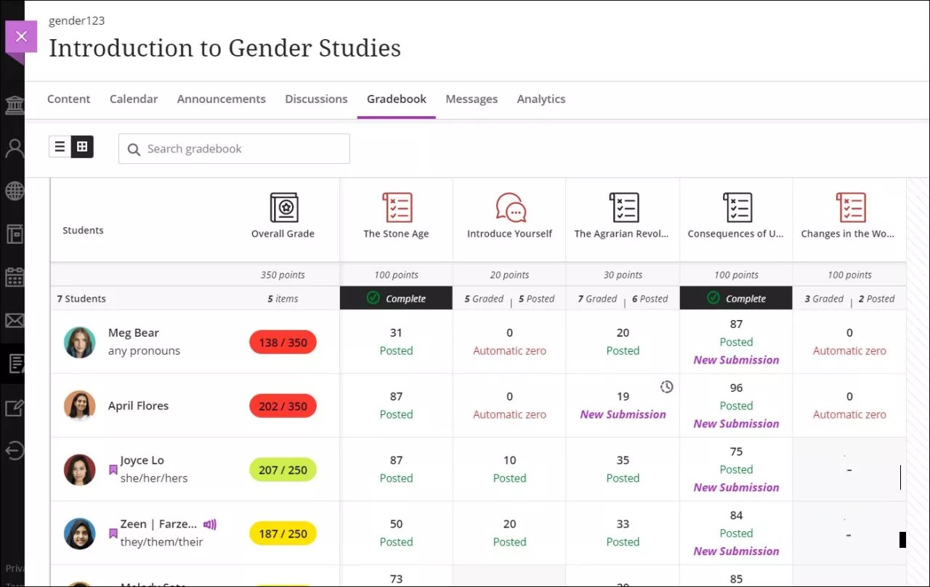Select the Gradebook icon in the sidebar
The height and width of the screenshot is (587, 930).
coord(16,364)
